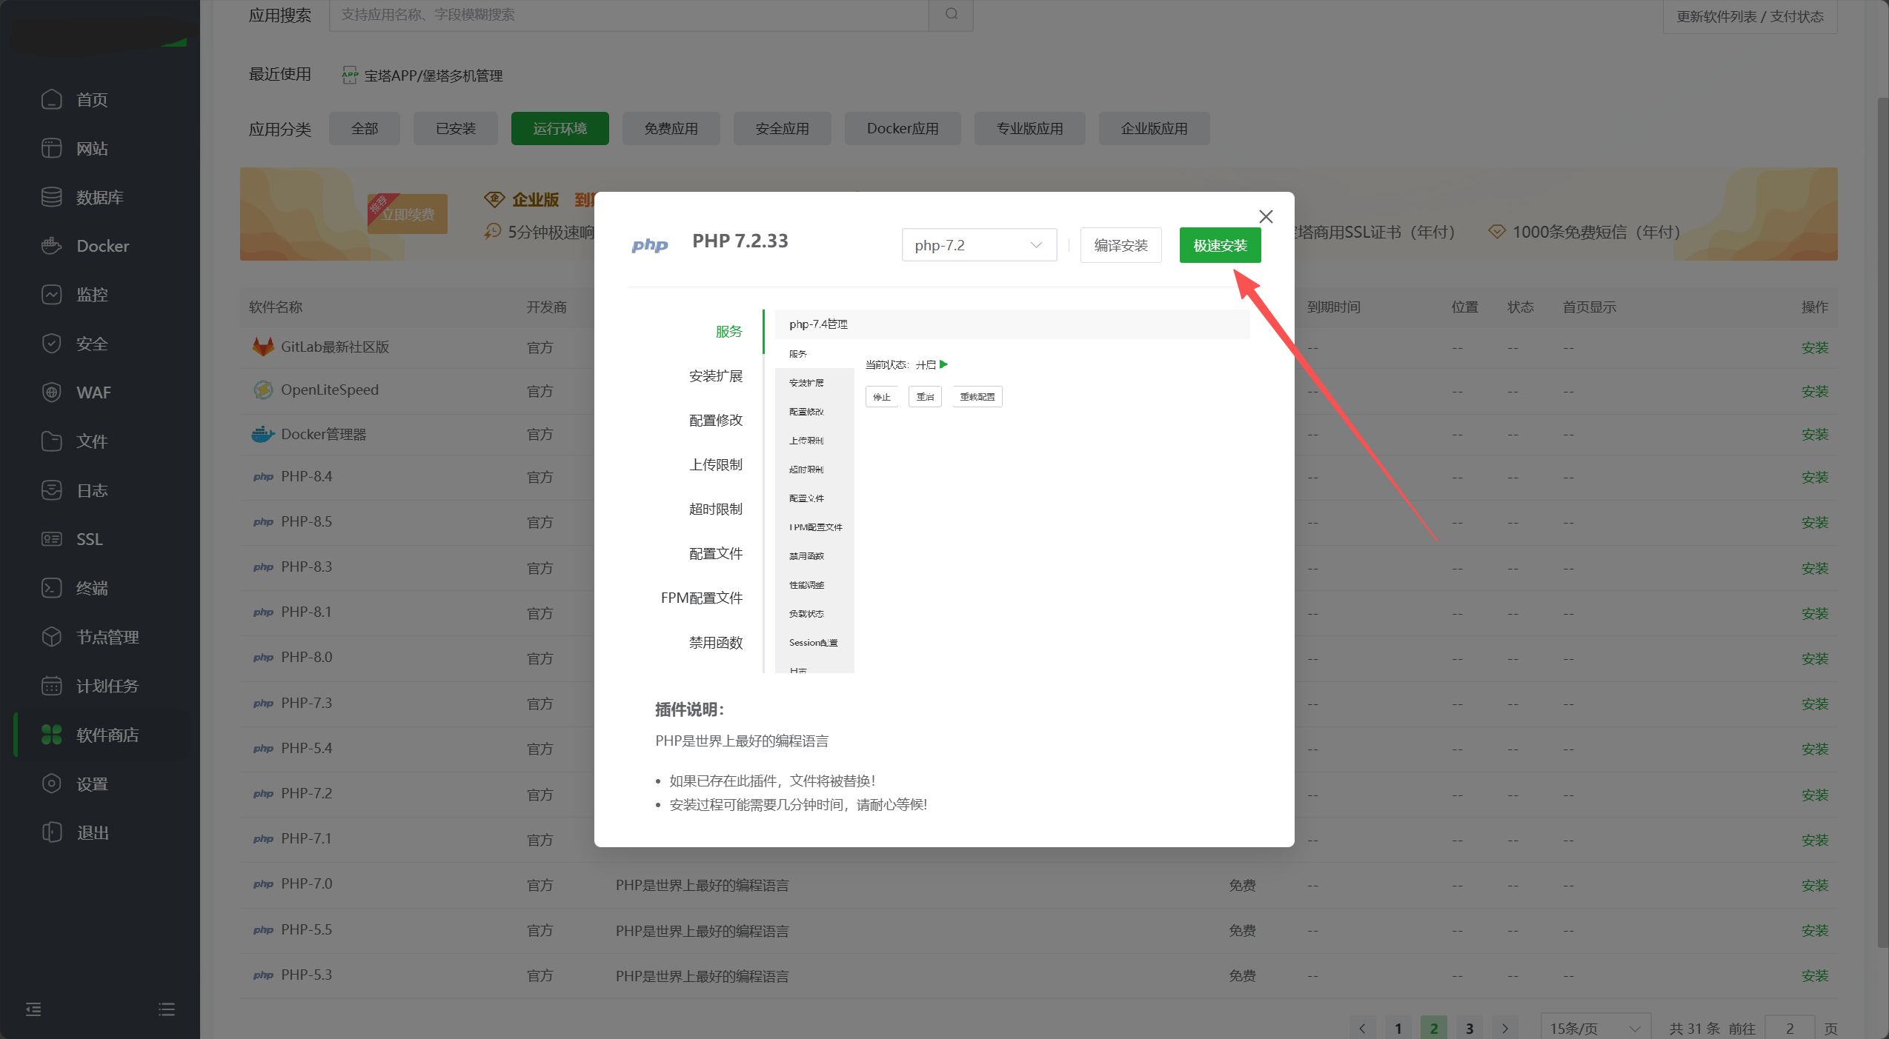The width and height of the screenshot is (1889, 1039).
Task: Click the PHP-7.2 row name
Action: click(306, 793)
